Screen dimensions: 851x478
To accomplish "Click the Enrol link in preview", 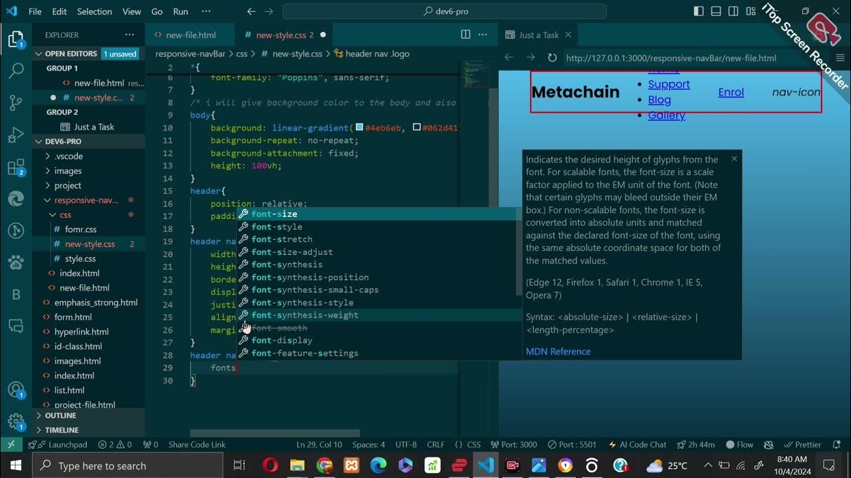I will pyautogui.click(x=731, y=92).
